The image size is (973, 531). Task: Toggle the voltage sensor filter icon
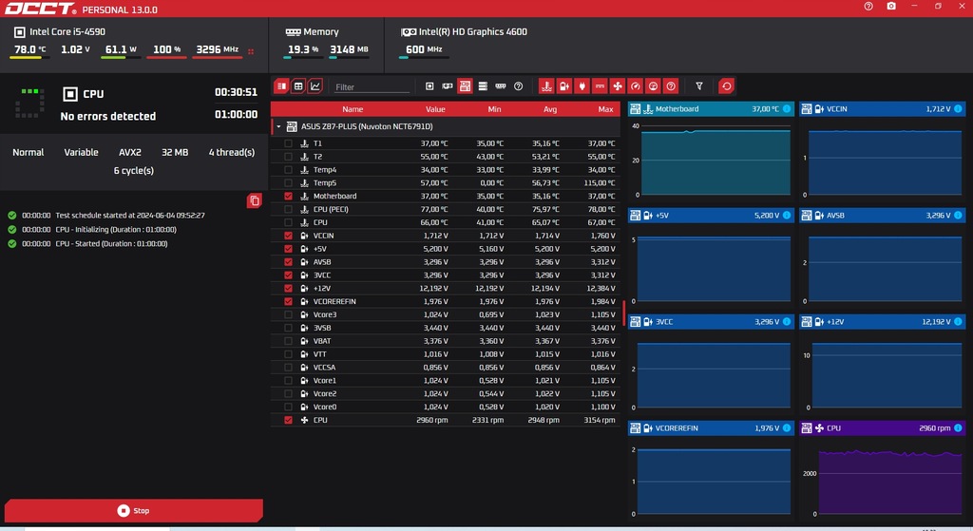click(x=564, y=86)
